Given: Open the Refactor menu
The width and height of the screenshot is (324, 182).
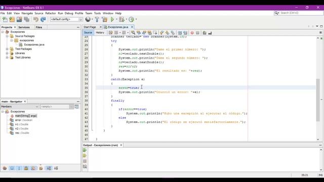Looking at the screenshot, I should point(51,13).
